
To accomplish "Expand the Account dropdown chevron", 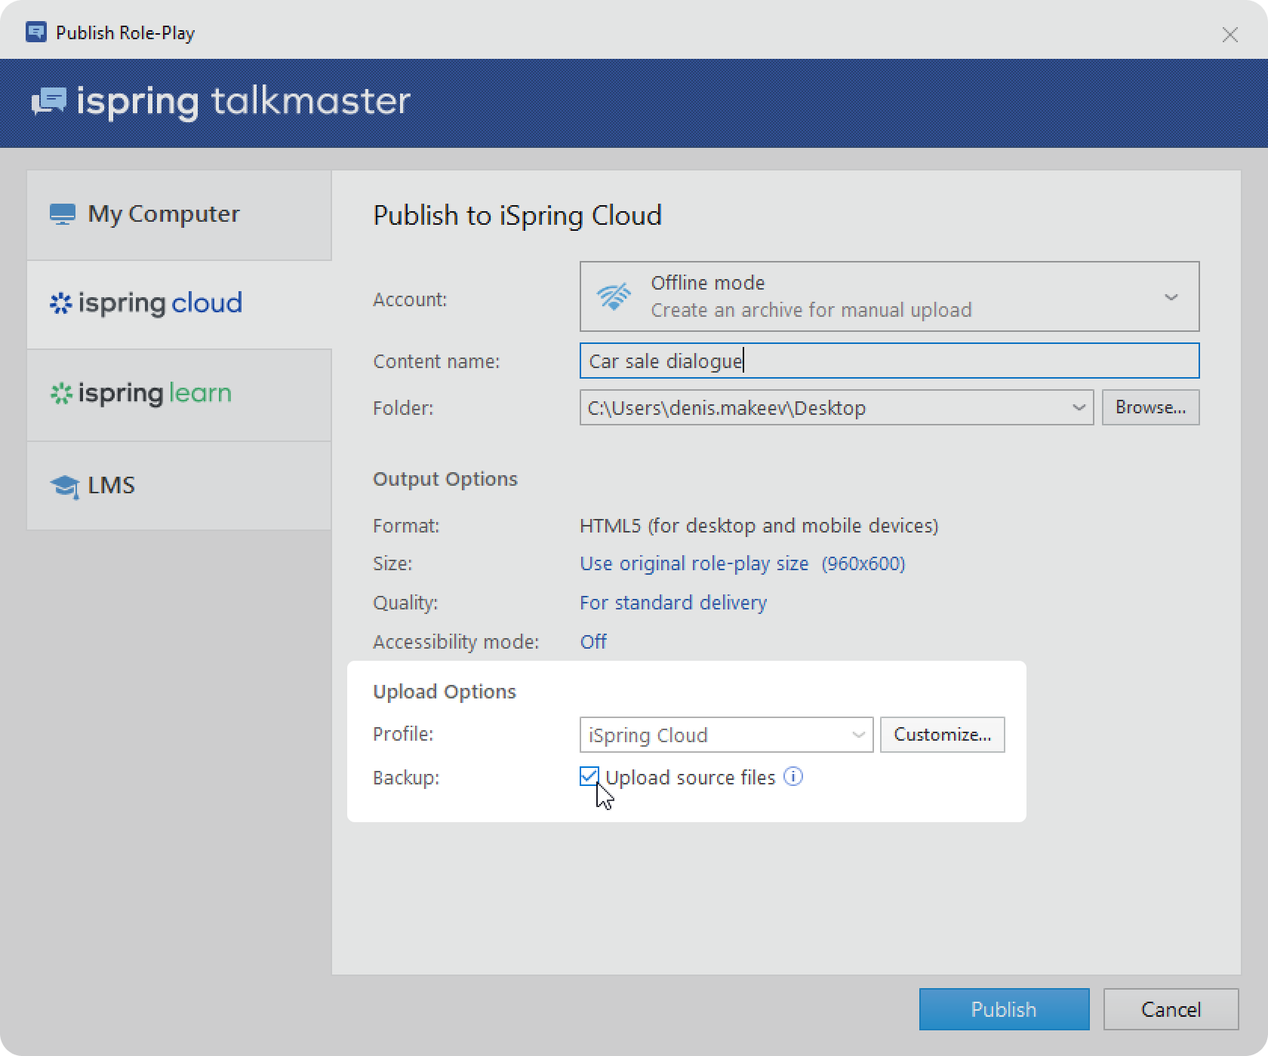I will (1171, 297).
